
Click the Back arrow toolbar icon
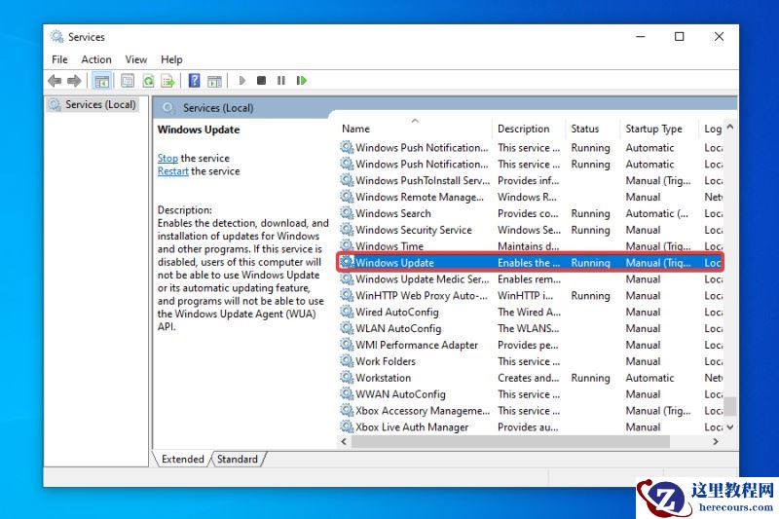[x=55, y=81]
